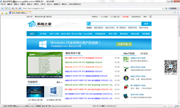Click the red pen icon in status bar

point(171,106)
